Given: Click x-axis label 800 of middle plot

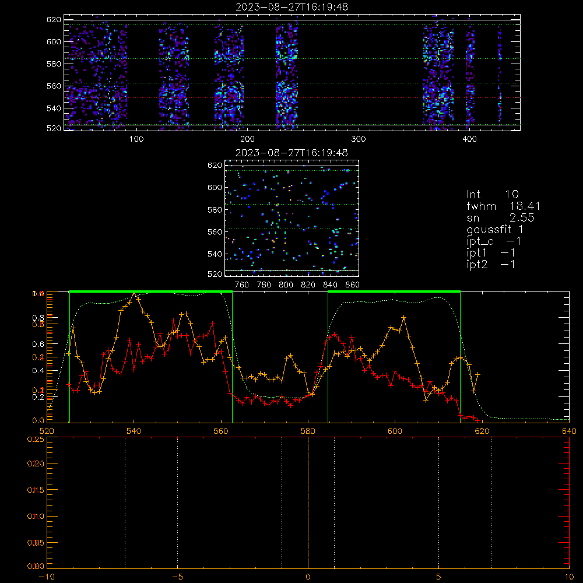Looking at the screenshot, I should tap(286, 285).
